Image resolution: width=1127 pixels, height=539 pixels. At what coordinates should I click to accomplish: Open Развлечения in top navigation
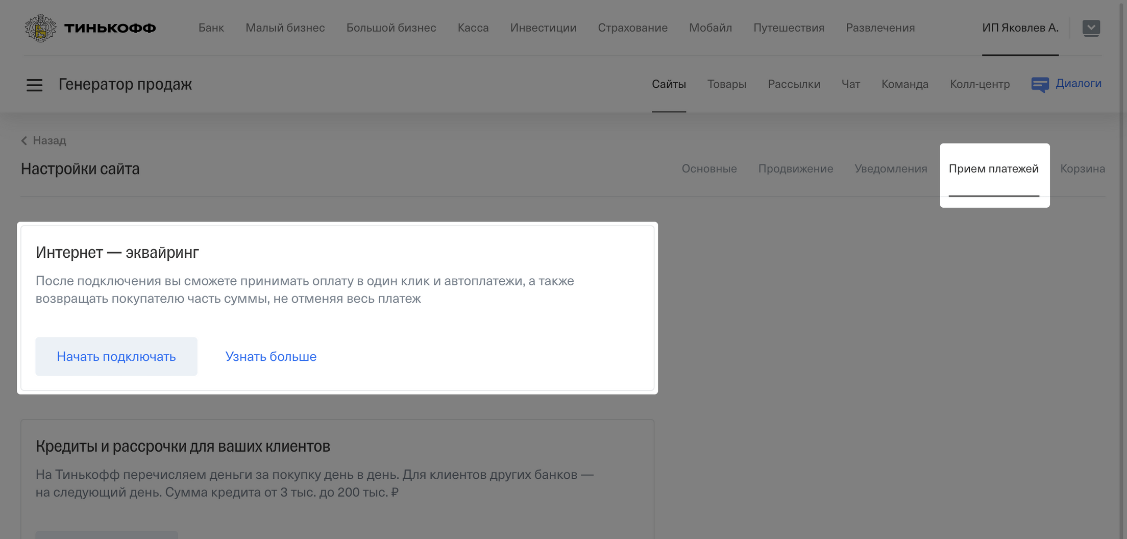pyautogui.click(x=880, y=28)
